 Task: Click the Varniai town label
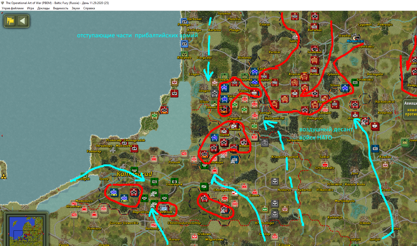point(274,52)
